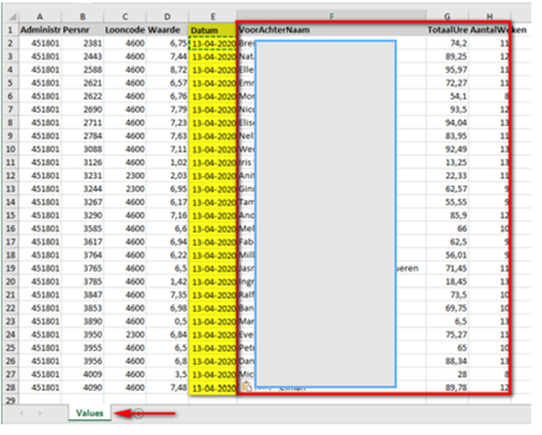Viewport: 542px width, 435px height.
Task: Select TotaalUre cell 6,5
Action: [x=448, y=322]
